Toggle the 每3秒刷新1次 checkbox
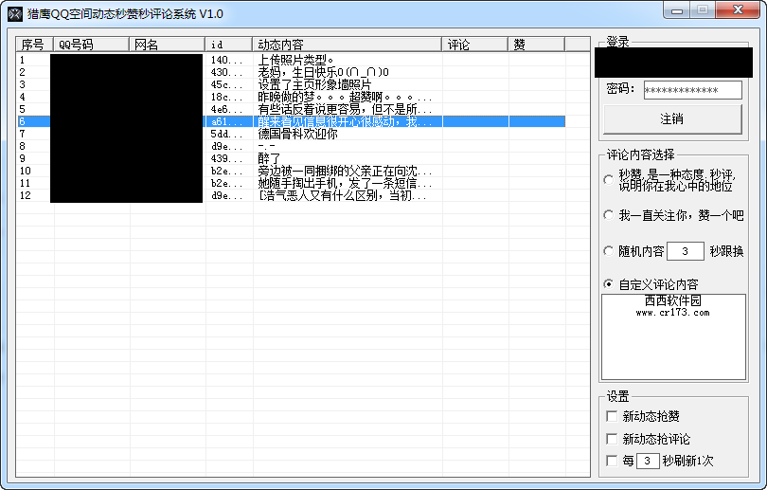 coord(612,461)
